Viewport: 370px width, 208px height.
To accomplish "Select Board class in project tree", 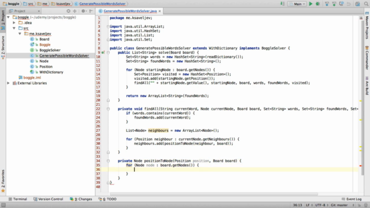I will (45, 39).
